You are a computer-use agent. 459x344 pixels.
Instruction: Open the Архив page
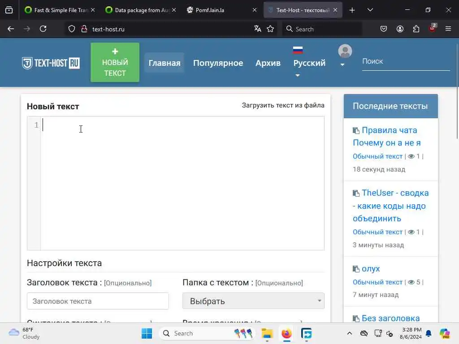[268, 63]
